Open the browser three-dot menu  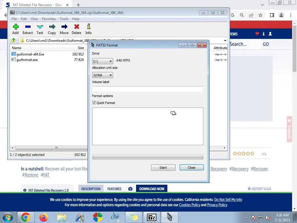click(x=291, y=15)
